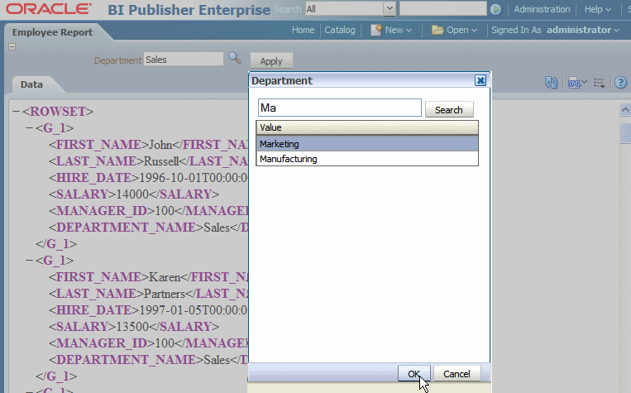Click the LAST_NAME Partners line
This screenshot has height=393, width=631.
coord(148,294)
